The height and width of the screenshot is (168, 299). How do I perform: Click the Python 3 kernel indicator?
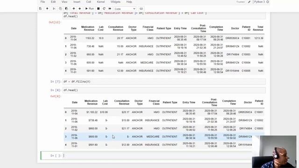(x=259, y=2)
